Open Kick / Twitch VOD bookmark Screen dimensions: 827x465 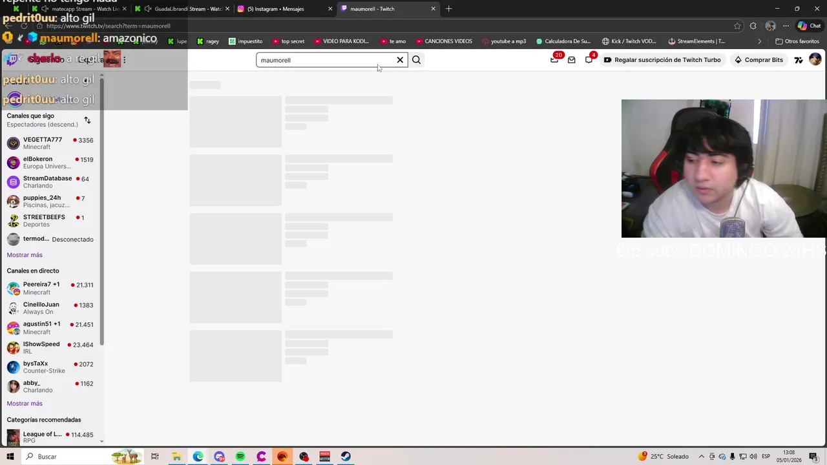coord(629,41)
